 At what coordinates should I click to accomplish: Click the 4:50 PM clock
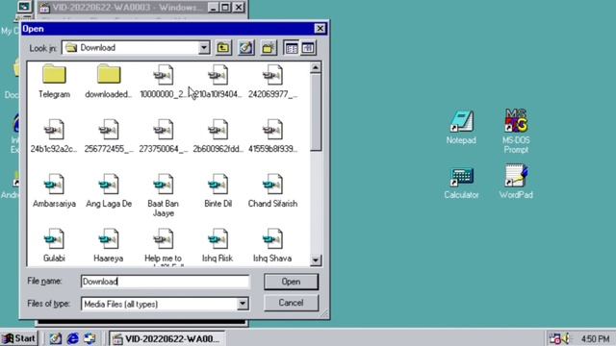595,338
